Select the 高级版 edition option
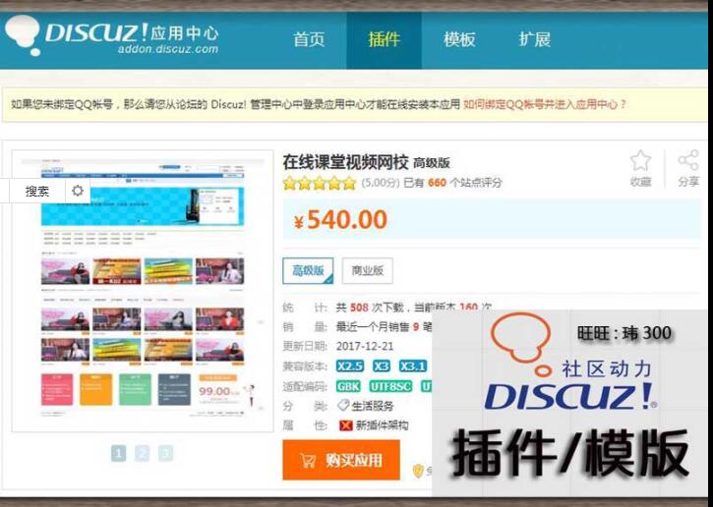Viewport: 713px width, 507px height. click(x=308, y=270)
